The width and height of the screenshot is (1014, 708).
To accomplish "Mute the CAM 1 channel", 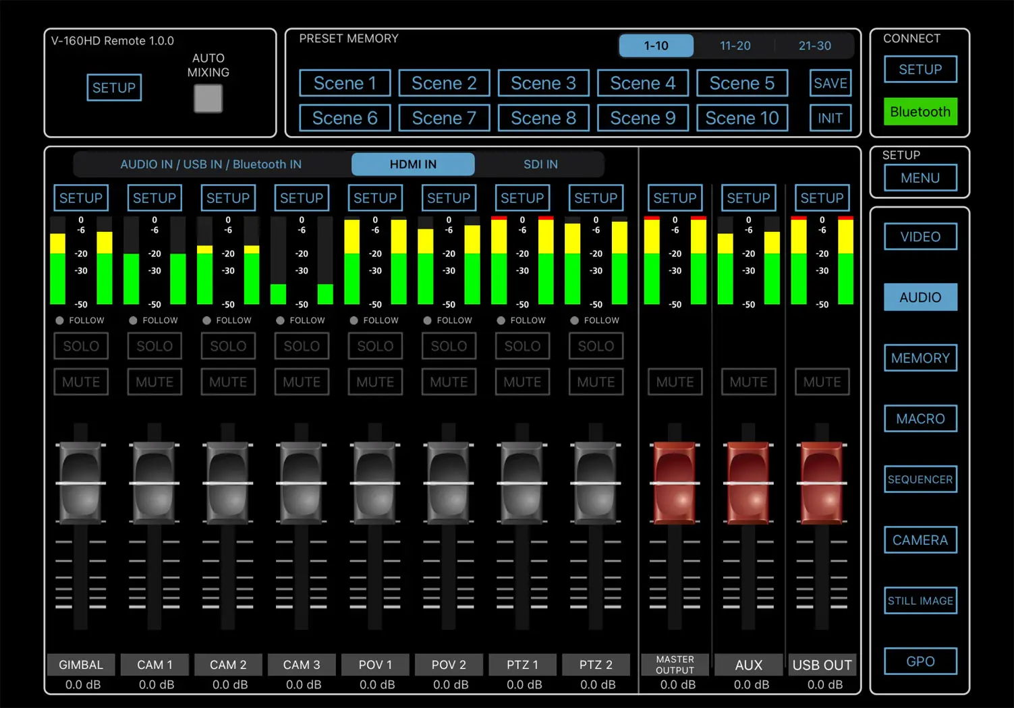I will 154,382.
